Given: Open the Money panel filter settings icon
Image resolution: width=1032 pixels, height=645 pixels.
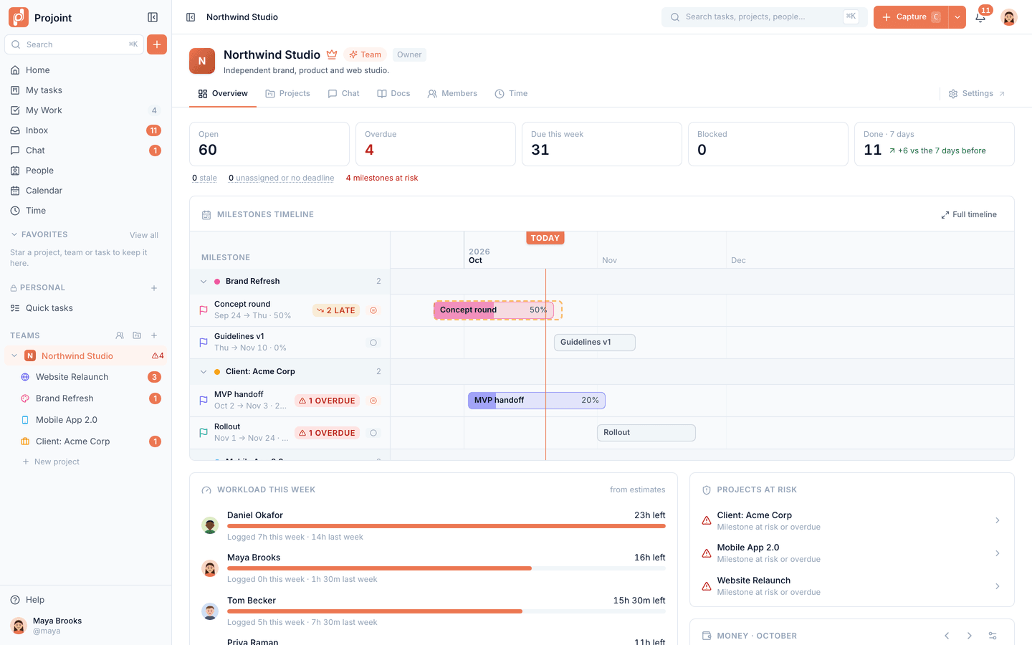Looking at the screenshot, I should (993, 636).
